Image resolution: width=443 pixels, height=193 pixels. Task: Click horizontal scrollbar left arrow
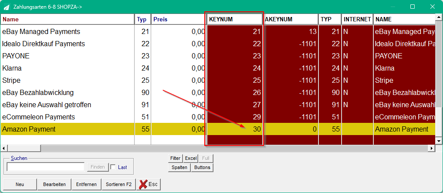coord(3,148)
